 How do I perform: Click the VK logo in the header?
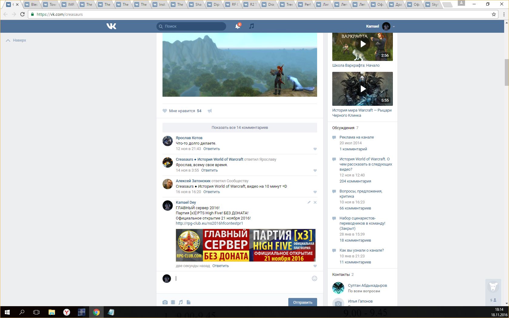pos(111,26)
